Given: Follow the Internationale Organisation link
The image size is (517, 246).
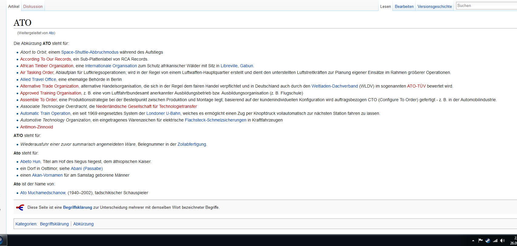Looking at the screenshot, I should (x=111, y=66).
